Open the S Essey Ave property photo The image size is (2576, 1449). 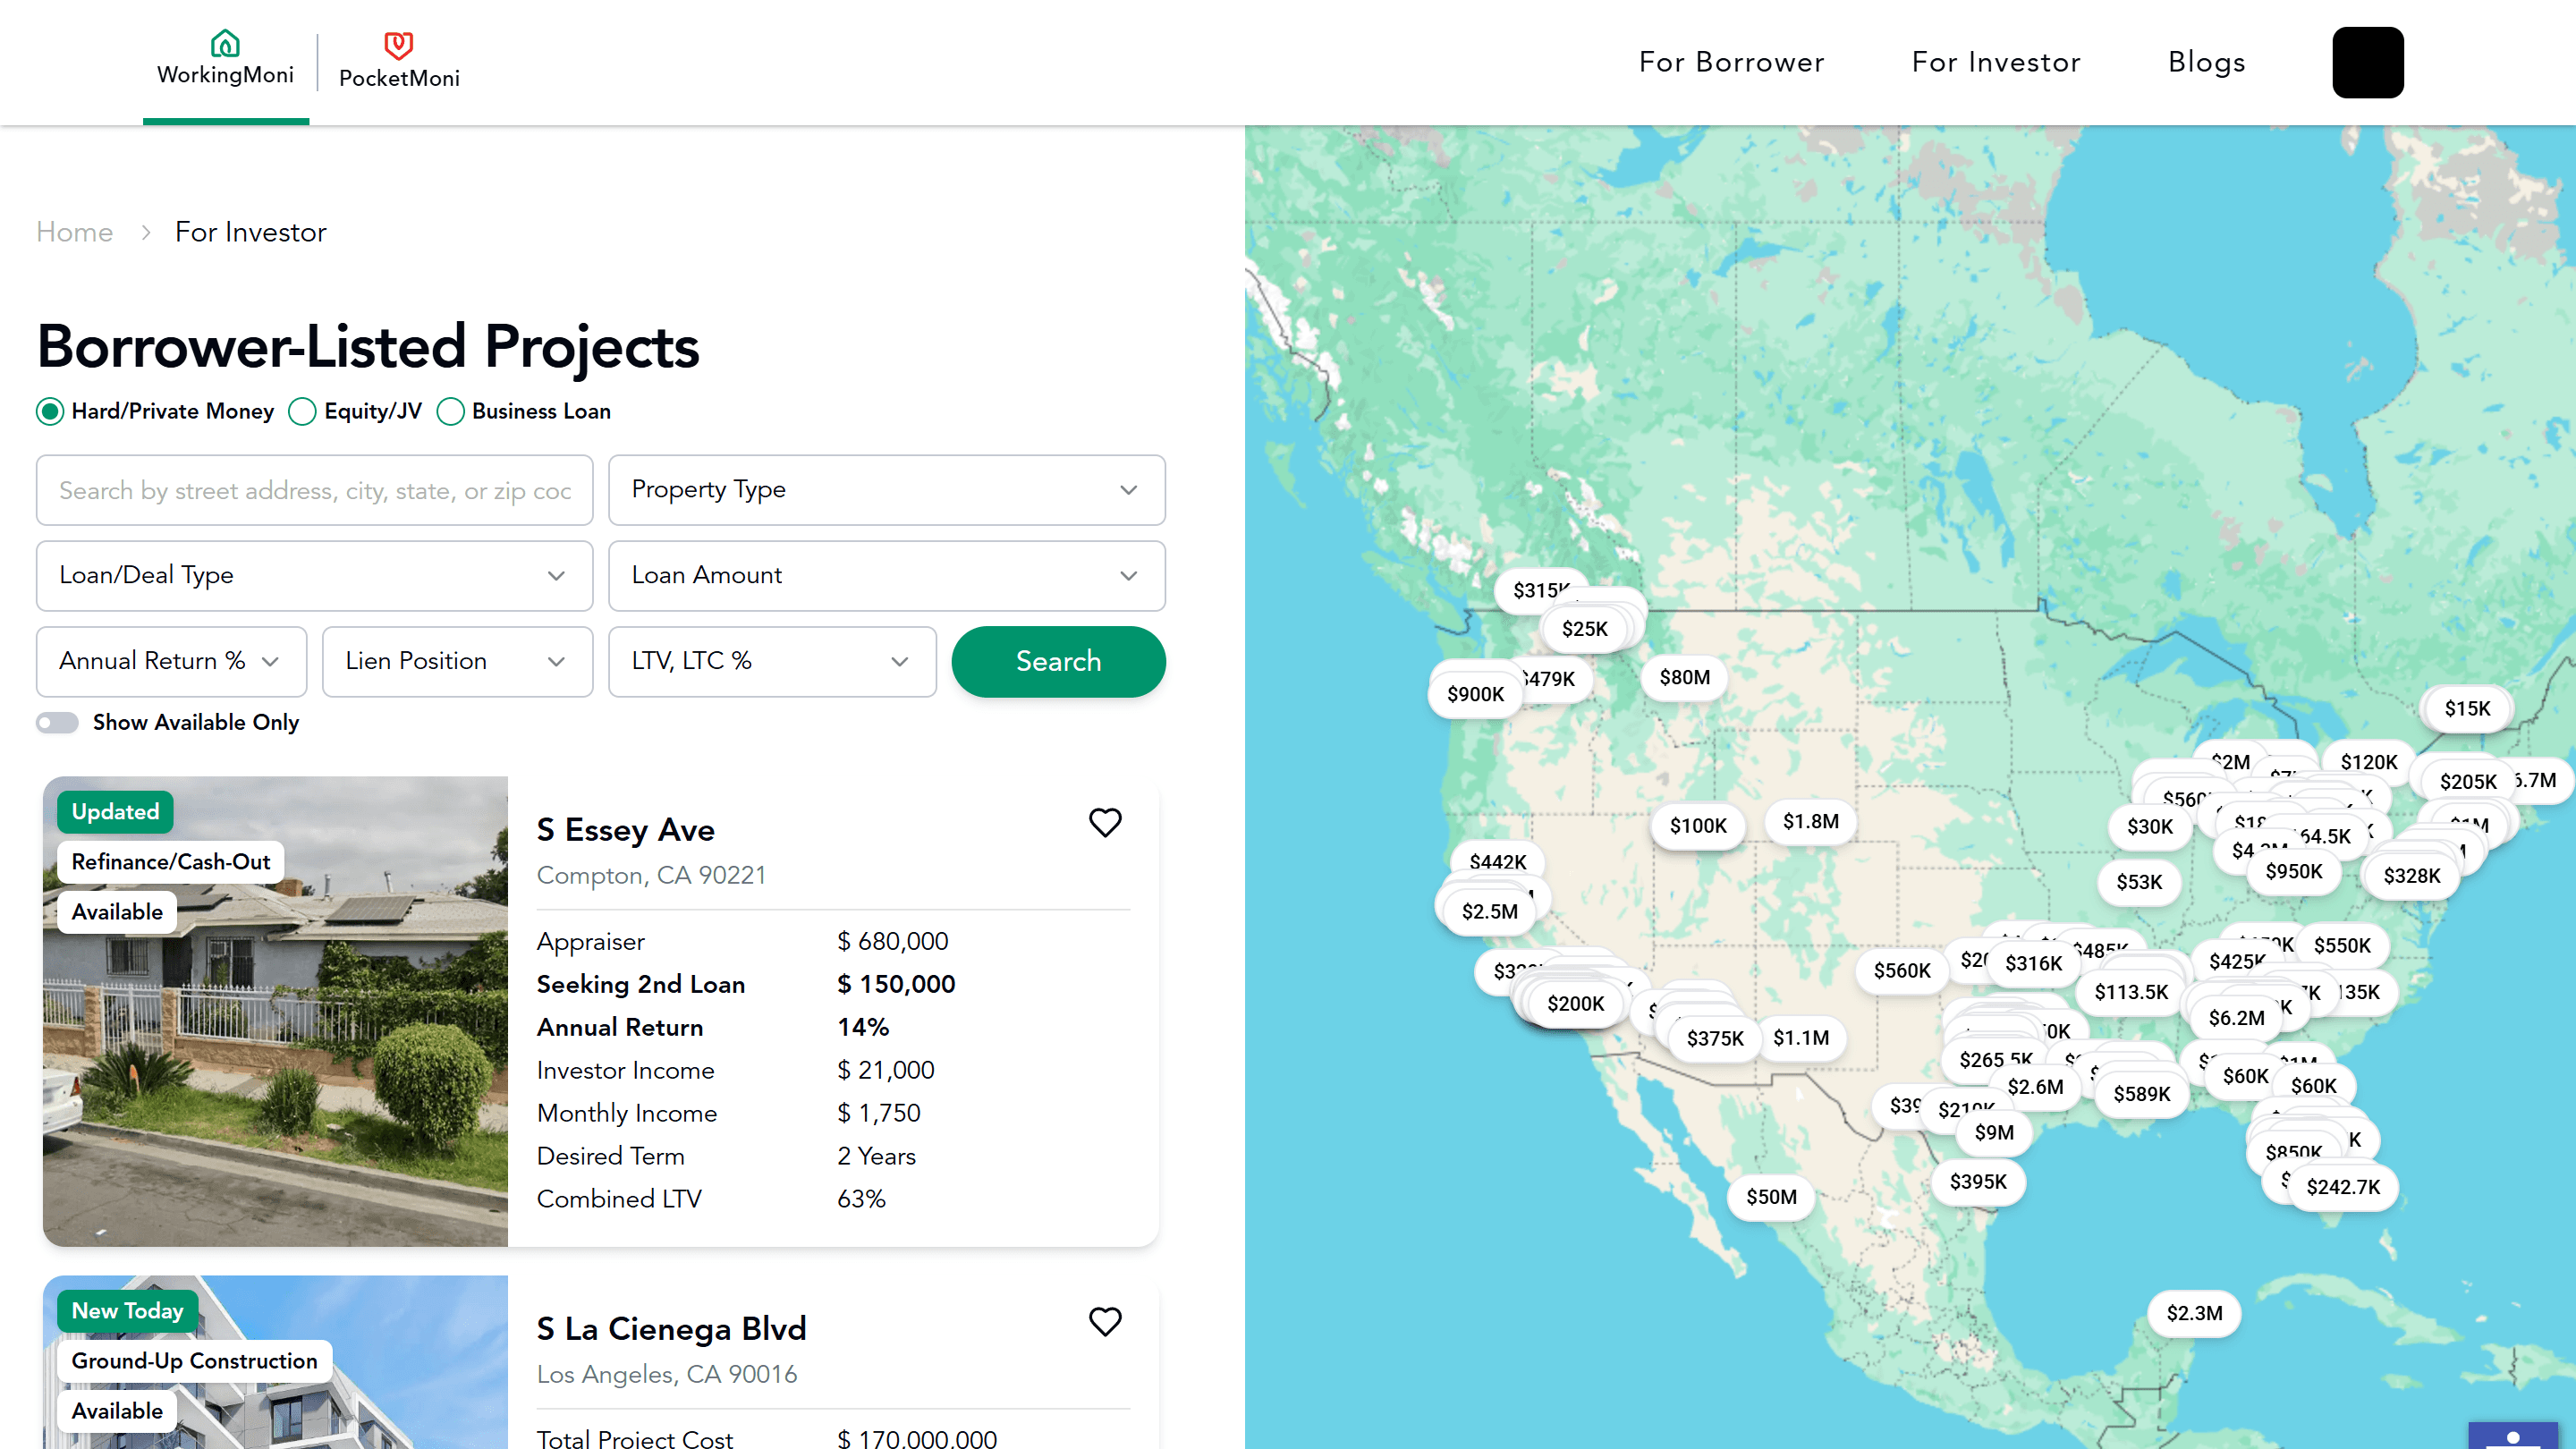click(x=275, y=1011)
